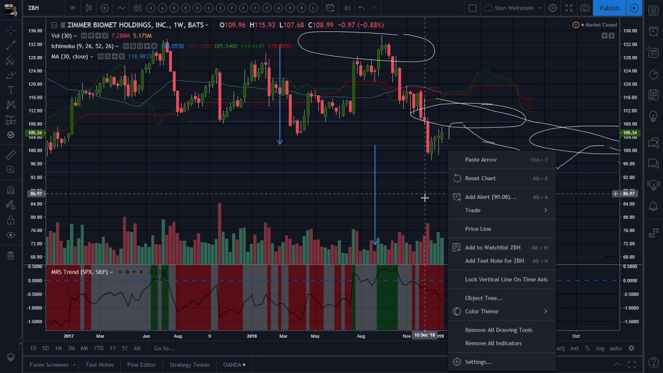Viewport: 663px width, 373px height.
Task: Expand Ichimoku indicator options
Action: pyautogui.click(x=117, y=46)
